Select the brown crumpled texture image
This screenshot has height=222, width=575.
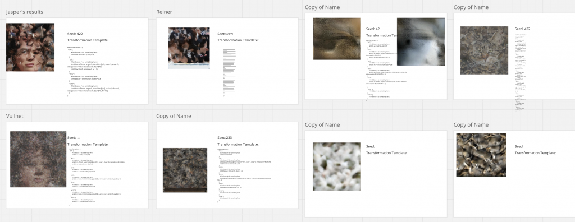pyautogui.click(x=481, y=155)
